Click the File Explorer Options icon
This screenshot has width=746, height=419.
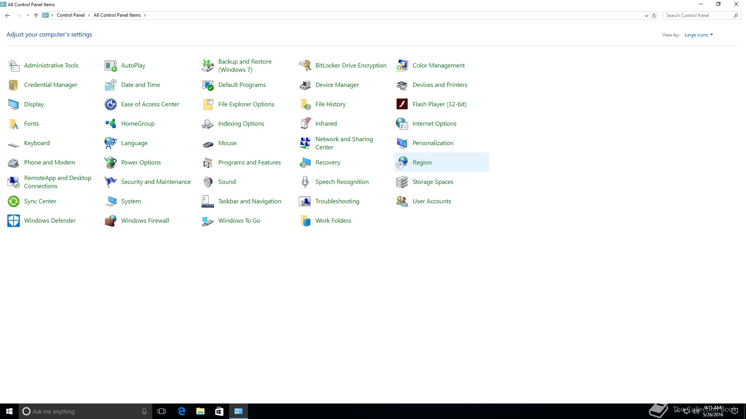[208, 104]
